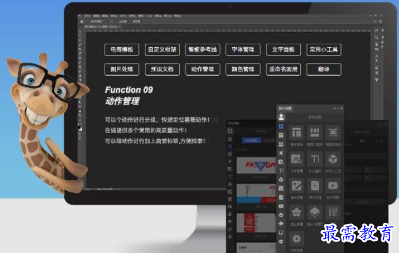Switch to the blue highlighted tab in template panel

point(252,141)
